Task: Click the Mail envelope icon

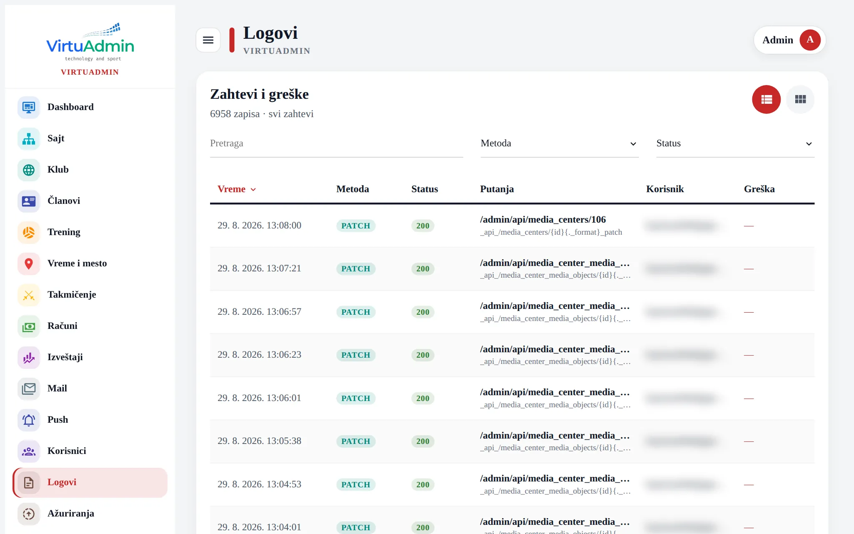Action: (29, 389)
